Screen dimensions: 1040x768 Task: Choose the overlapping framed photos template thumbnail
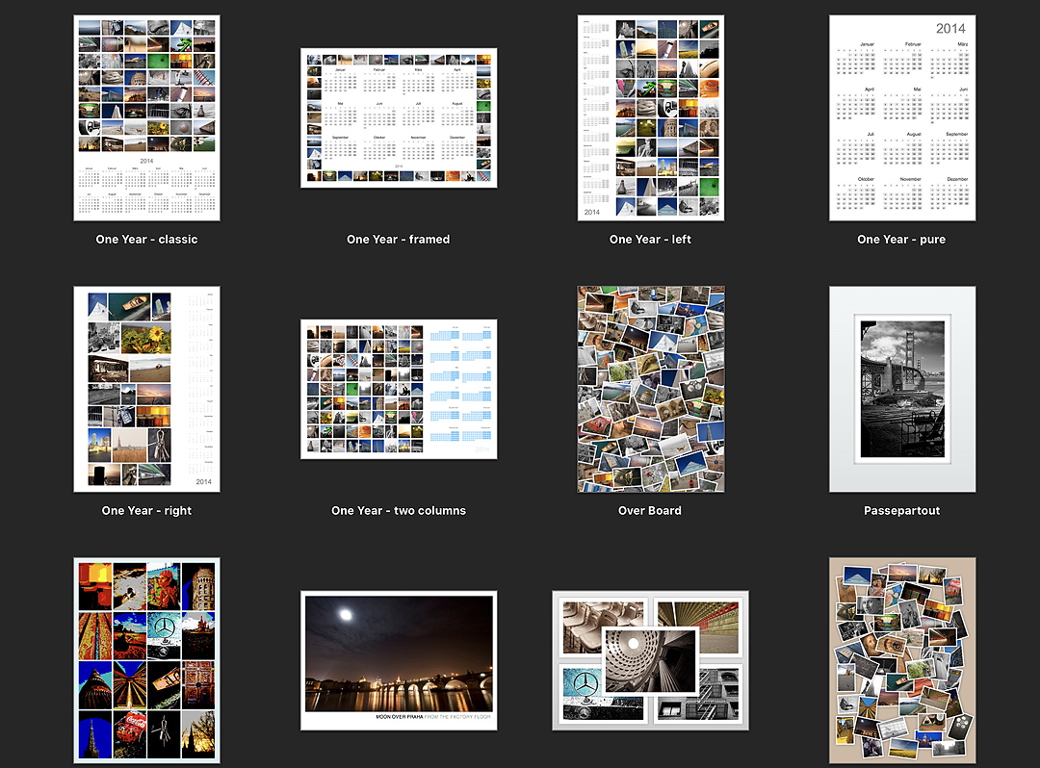tap(651, 660)
